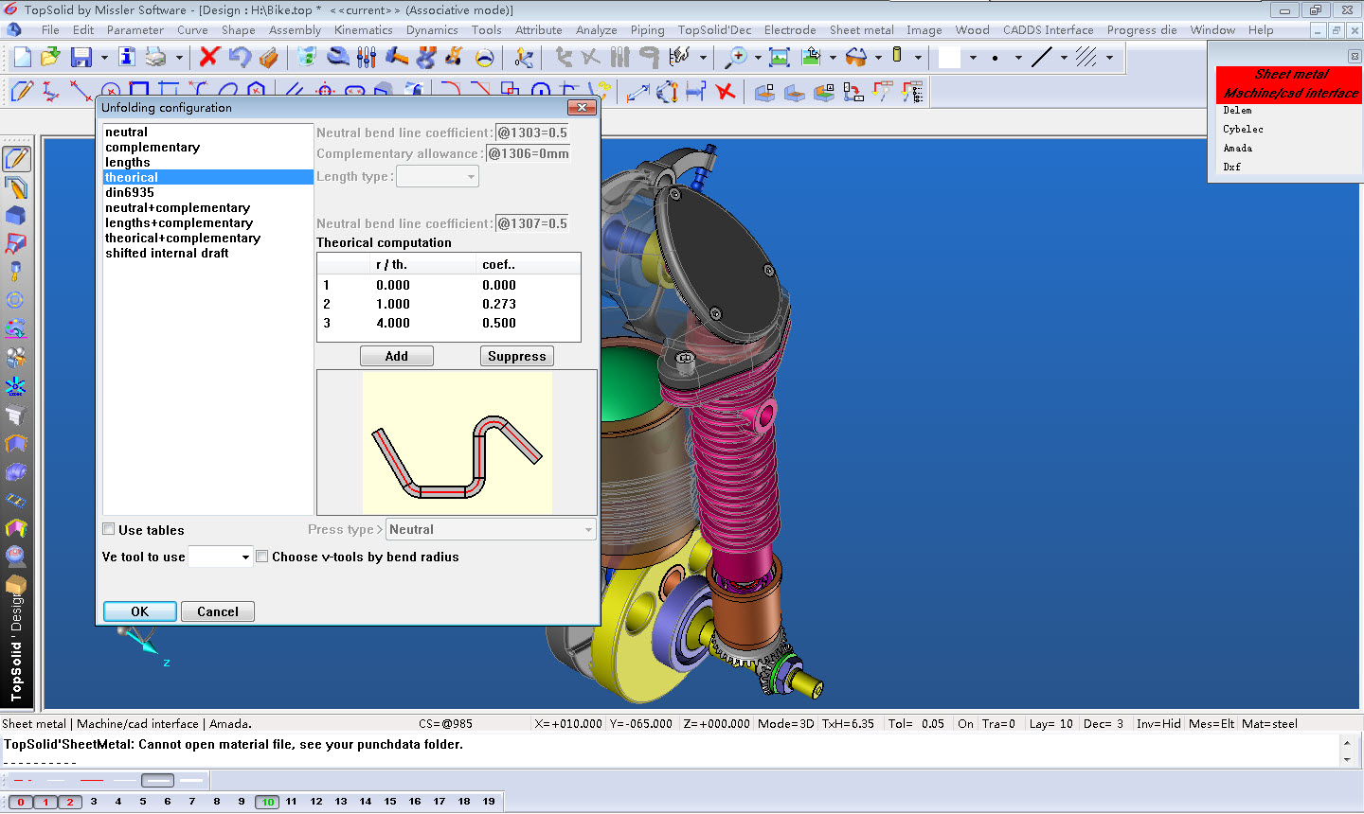Open the CADDS Interface menu
This screenshot has height=814, width=1364.
pos(1049,30)
